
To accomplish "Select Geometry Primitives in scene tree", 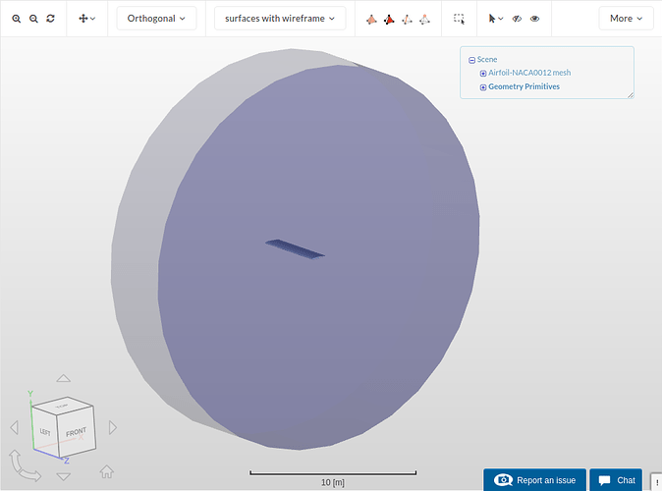I will [x=524, y=86].
